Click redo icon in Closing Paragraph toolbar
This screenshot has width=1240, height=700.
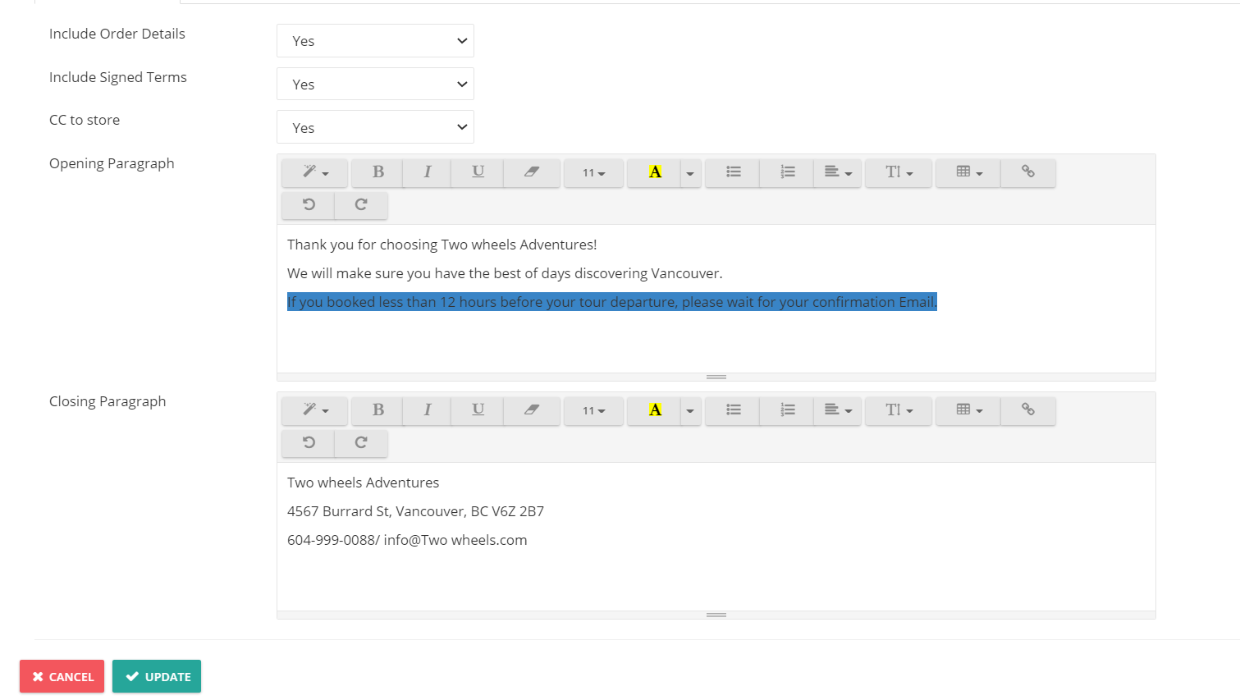pos(361,443)
